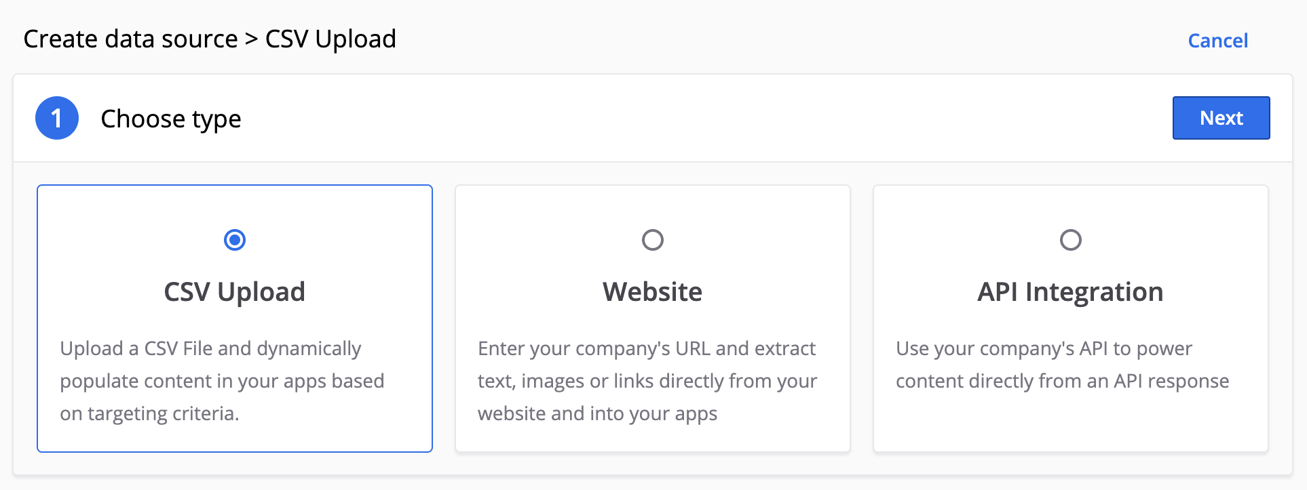The image size is (1307, 490).
Task: Click the API Integration card title
Action: click(1070, 291)
